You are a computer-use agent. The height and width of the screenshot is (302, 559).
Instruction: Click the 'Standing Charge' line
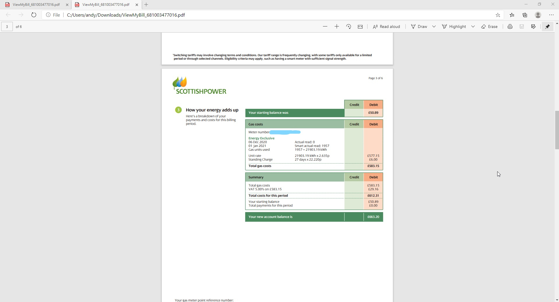tap(261, 159)
